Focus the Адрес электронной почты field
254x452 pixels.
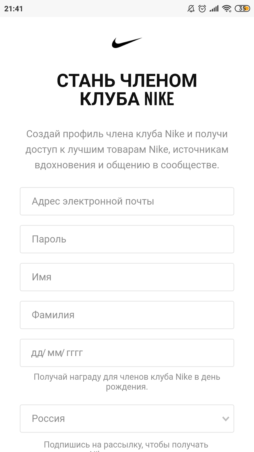(127, 201)
